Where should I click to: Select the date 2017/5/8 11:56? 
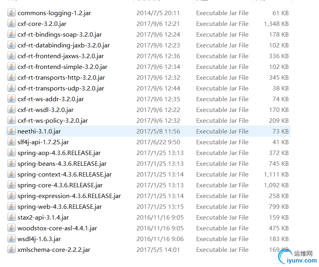click(x=158, y=132)
